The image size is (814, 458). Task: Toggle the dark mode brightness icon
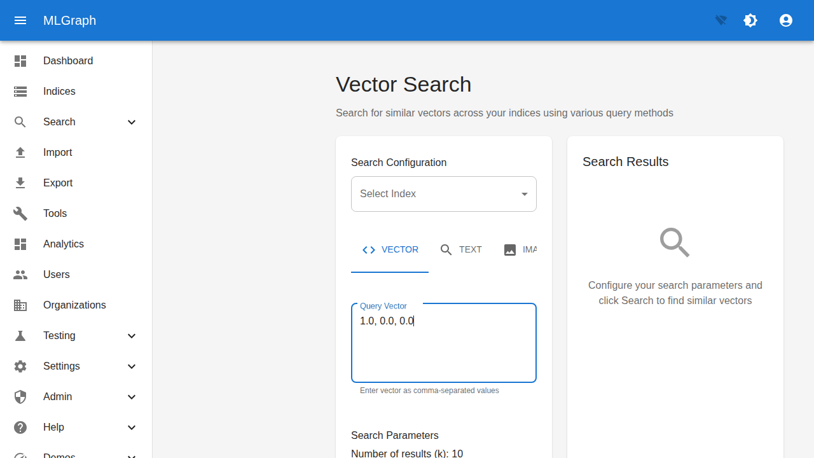tap(750, 20)
